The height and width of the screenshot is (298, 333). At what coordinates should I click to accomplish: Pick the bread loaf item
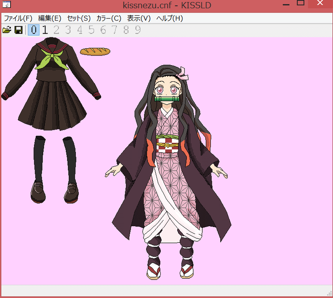pos(95,51)
